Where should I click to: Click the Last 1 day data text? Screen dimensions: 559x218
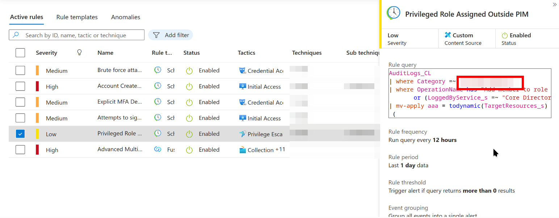pos(408,165)
